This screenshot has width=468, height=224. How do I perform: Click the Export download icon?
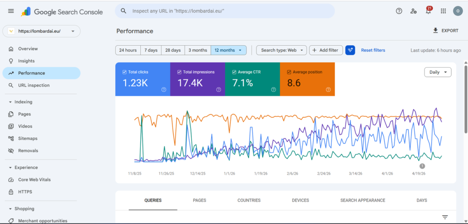pos(436,31)
